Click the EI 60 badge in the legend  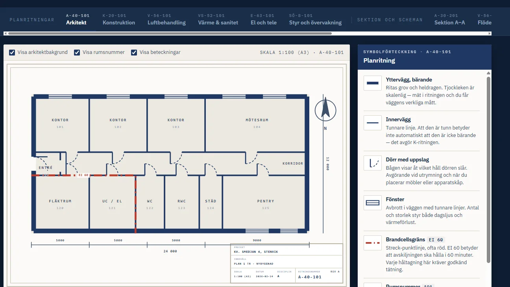tap(436, 240)
